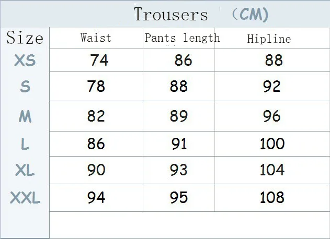Screen dimensions: 330x239
Task: Click the CM unit label
Action: coord(251,14)
